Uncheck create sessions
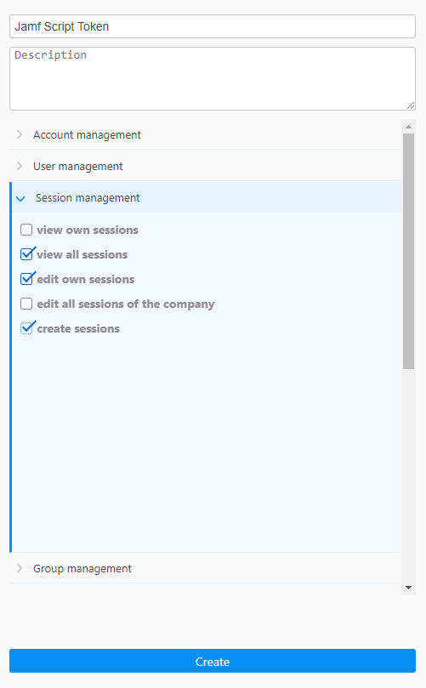This screenshot has height=688, width=426. 26,327
